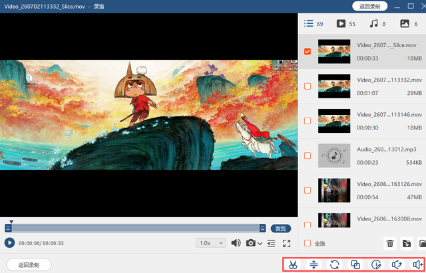426x273 pixels.
Task: Select Video_2606...163008.mov thumbnail
Action: [x=334, y=220]
